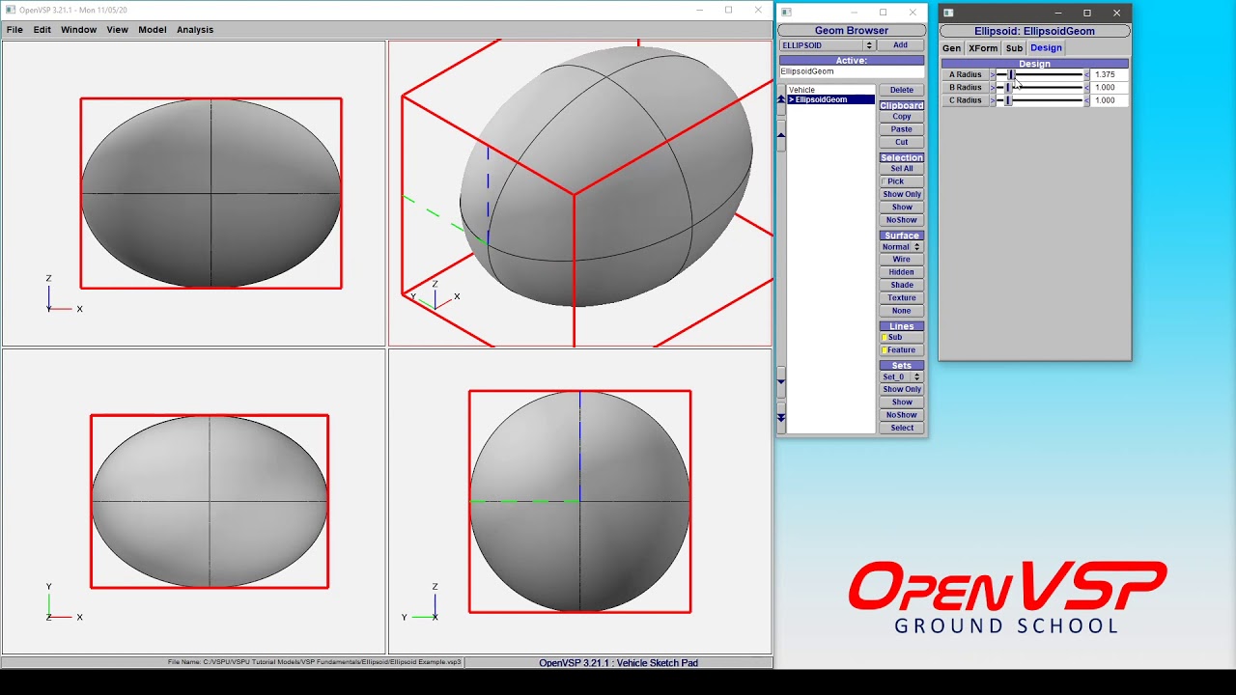The image size is (1236, 695).
Task: Switch to the XForm tab
Action: [x=983, y=48]
